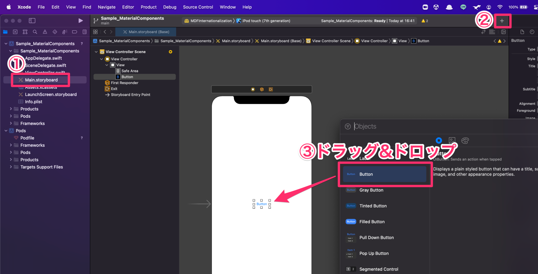Run the app with the play button

pyautogui.click(x=80, y=20)
